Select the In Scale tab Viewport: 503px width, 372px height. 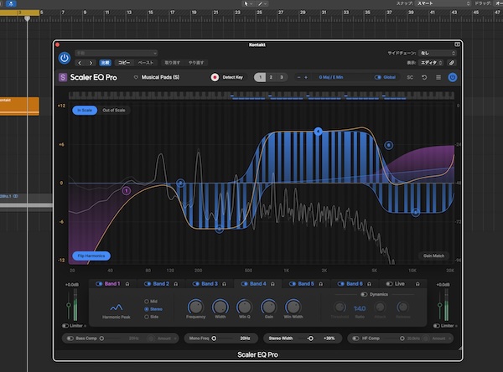pos(85,111)
